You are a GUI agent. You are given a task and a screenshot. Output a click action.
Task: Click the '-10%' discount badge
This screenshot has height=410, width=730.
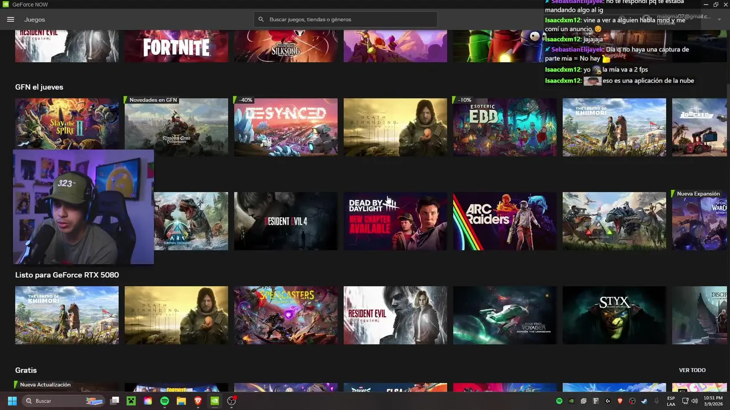click(x=464, y=100)
